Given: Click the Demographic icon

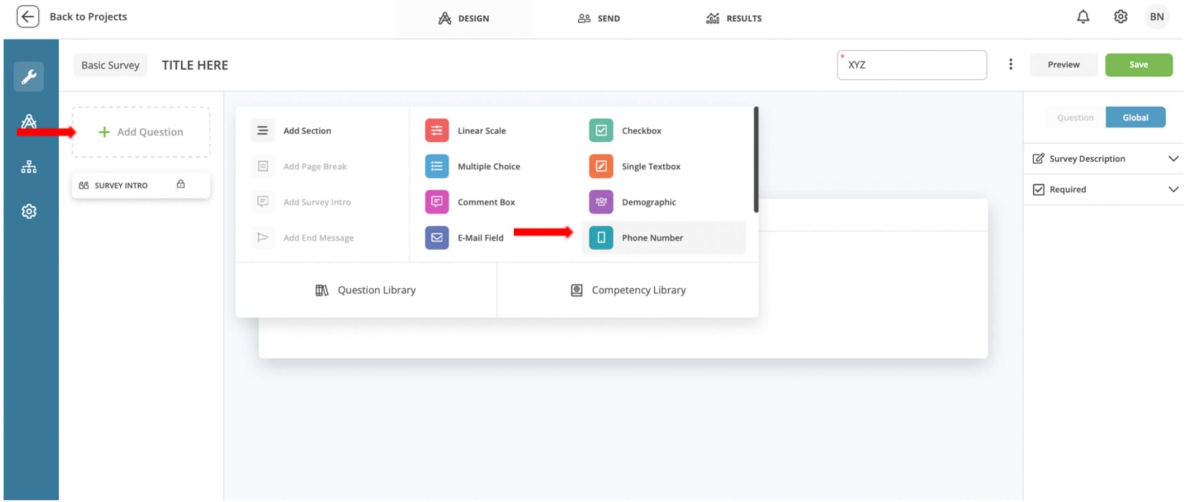Looking at the screenshot, I should point(601,202).
